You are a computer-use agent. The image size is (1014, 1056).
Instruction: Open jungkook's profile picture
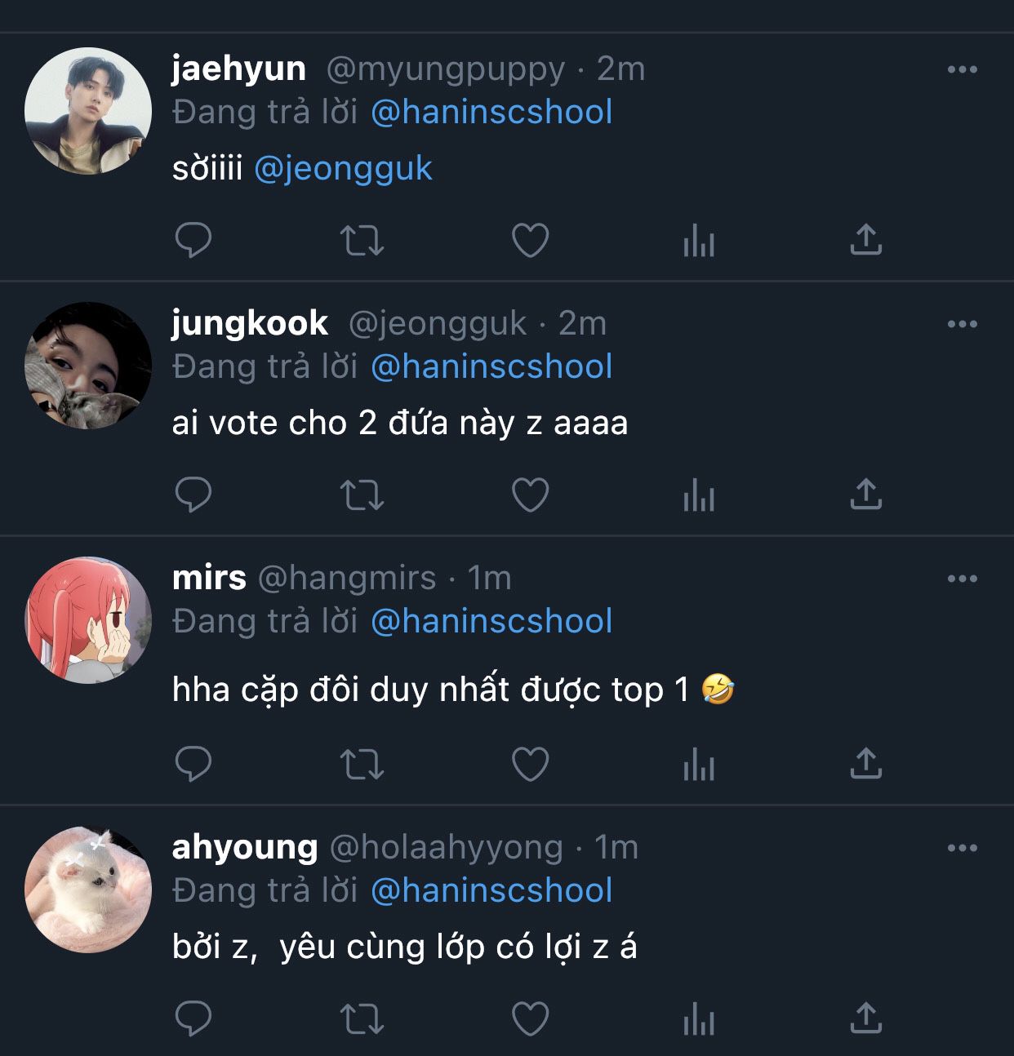pos(88,366)
